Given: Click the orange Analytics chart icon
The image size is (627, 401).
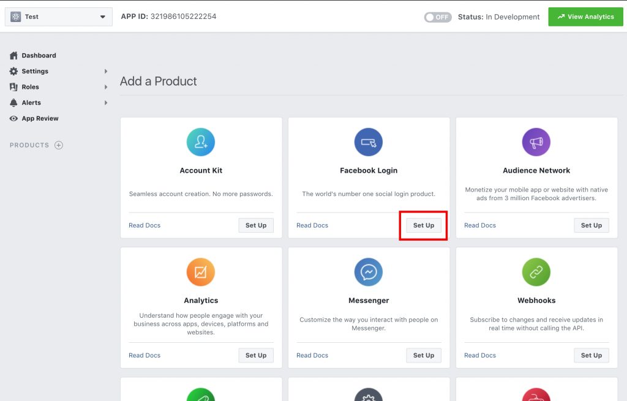Looking at the screenshot, I should [201, 272].
